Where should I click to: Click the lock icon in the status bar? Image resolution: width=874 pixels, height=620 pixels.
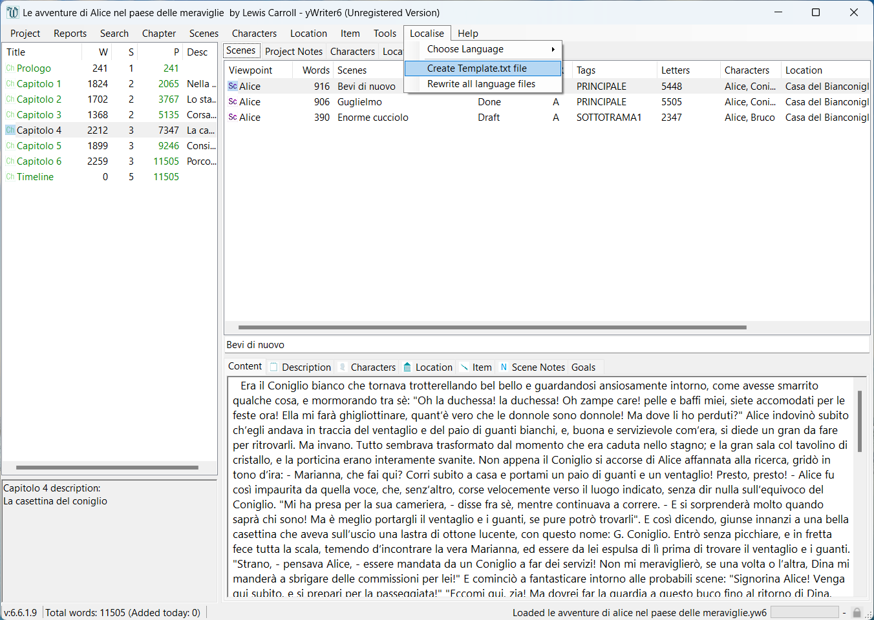[857, 612]
